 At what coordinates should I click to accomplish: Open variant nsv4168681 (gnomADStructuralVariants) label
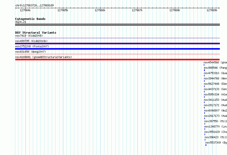click(44, 57)
